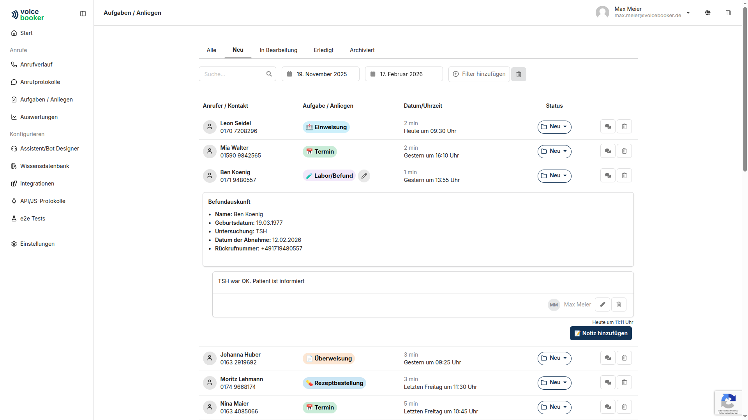Click the Notiz hinzufügen button
This screenshot has width=748, height=420.
(601, 333)
